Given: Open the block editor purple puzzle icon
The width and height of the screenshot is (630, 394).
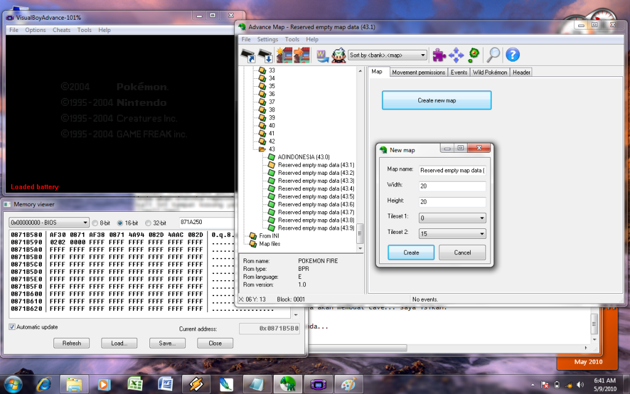Looking at the screenshot, I should click(439, 55).
